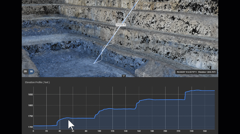The height and width of the screenshot is (134, 240).
Task: Switch the map to 2D view
Action: click(x=26, y=72)
